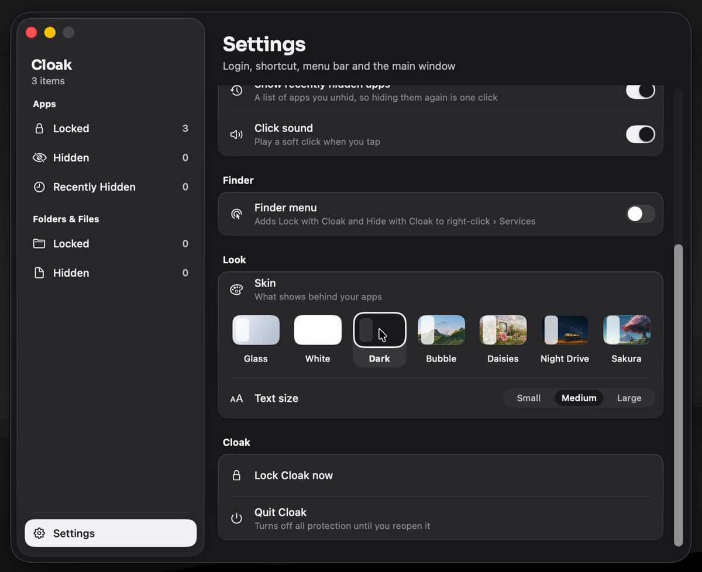Choose the White skin

tap(318, 330)
